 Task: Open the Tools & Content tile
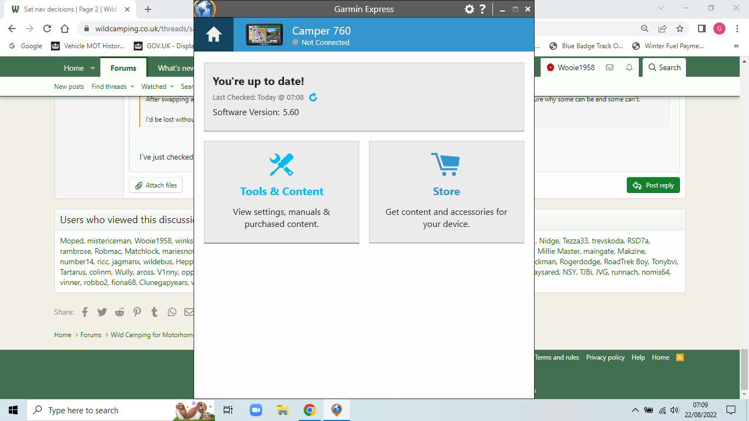tap(281, 191)
